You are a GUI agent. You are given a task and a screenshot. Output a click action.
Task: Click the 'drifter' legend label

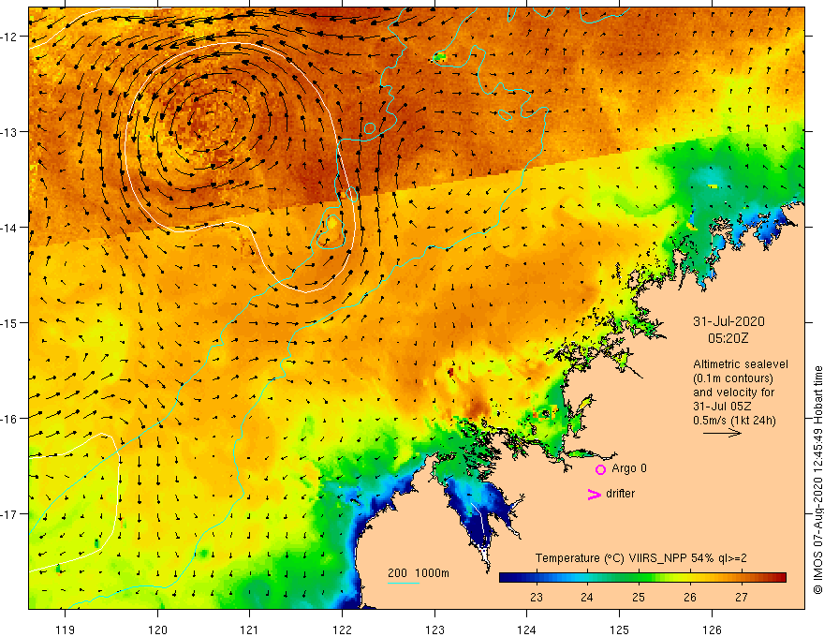[620, 494]
